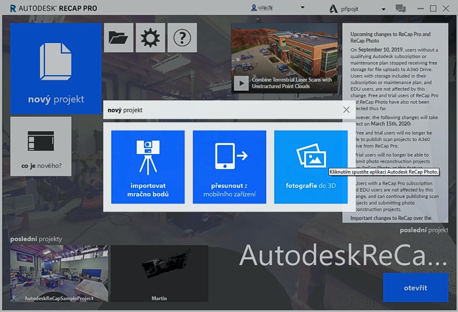Open the help question mark icon
458x312 pixels.
coord(183,38)
